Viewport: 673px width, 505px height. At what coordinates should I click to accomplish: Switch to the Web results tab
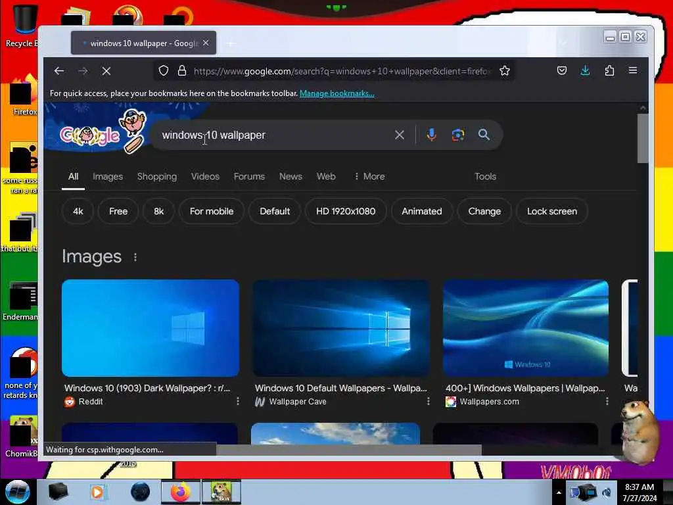click(326, 176)
